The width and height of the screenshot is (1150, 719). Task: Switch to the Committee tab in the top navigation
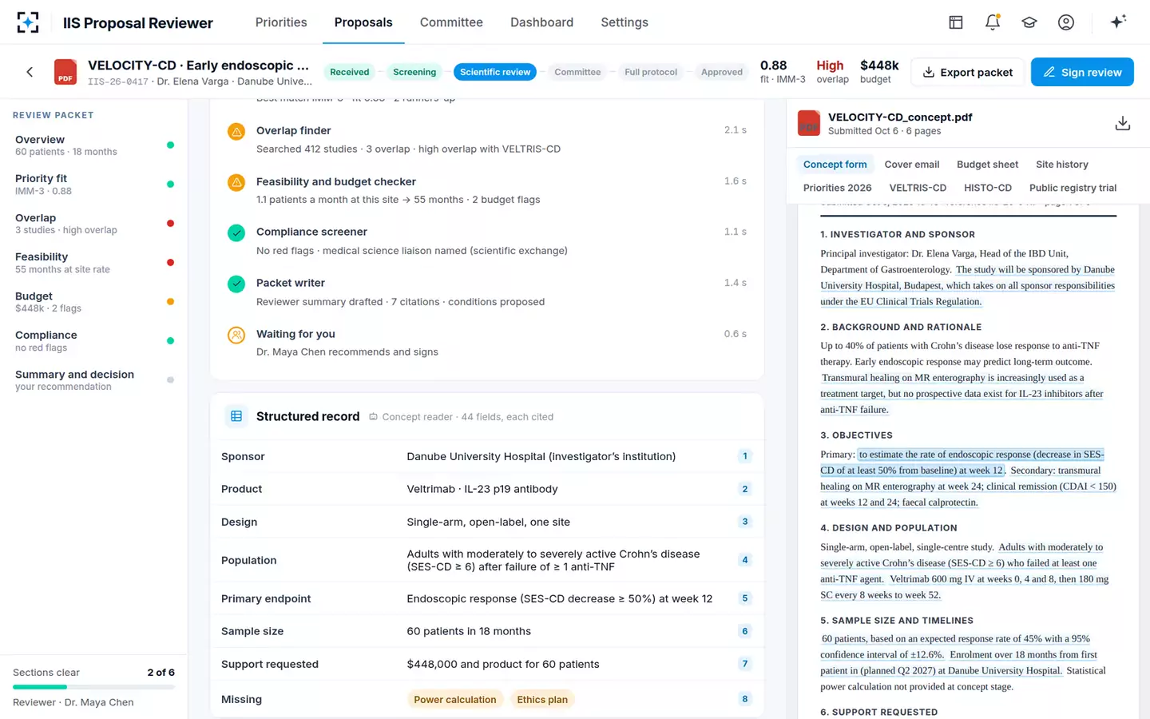[451, 22]
